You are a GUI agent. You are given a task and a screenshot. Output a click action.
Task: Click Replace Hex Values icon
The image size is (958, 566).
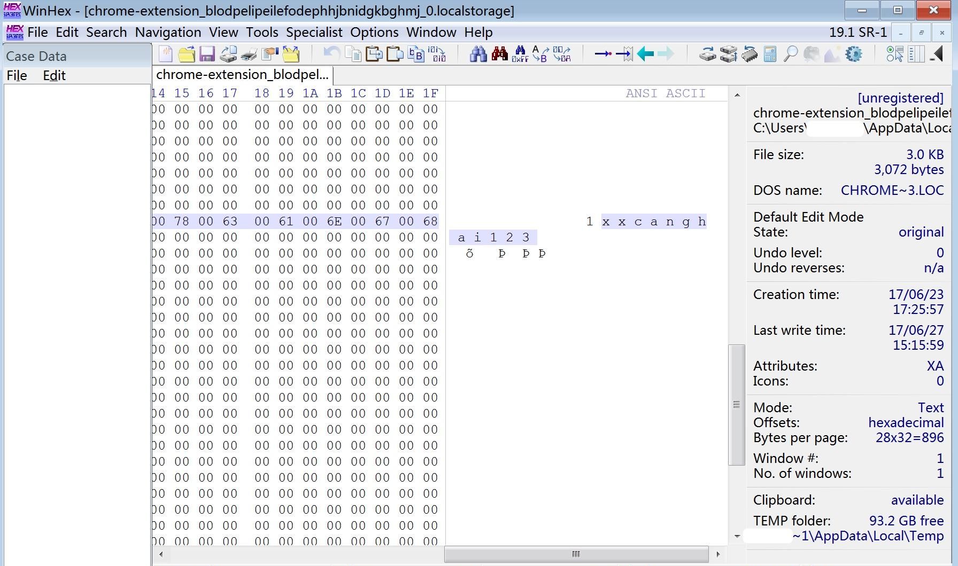[561, 54]
